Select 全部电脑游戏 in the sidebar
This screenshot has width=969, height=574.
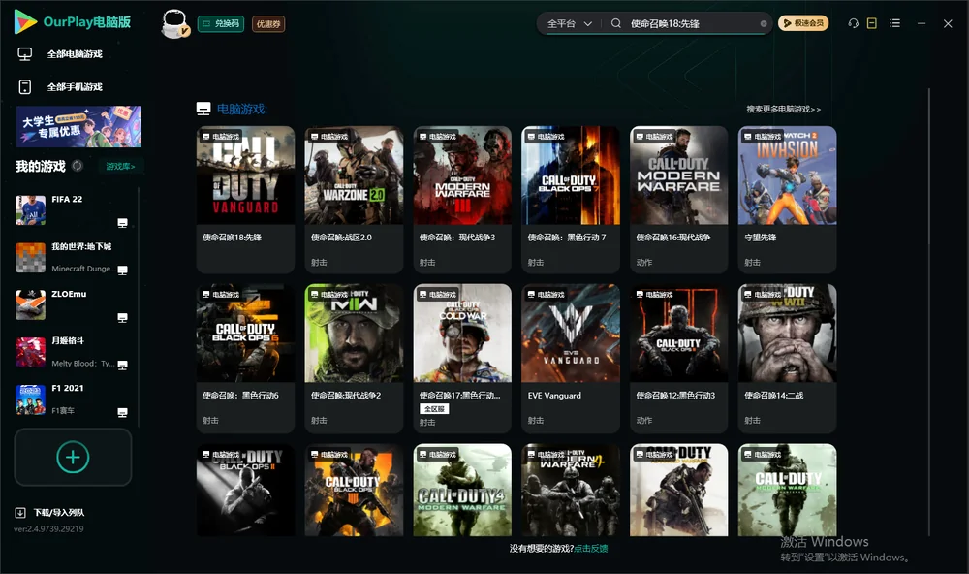coord(76,54)
